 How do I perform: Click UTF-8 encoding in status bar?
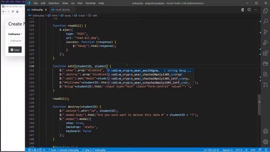pyautogui.click(x=239, y=150)
